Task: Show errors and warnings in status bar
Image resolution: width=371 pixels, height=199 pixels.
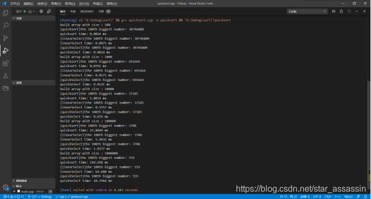Action: click(13, 197)
